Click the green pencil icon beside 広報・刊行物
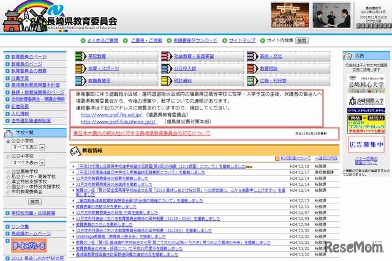The width and height of the screenshot is (392, 261). click(x=252, y=81)
